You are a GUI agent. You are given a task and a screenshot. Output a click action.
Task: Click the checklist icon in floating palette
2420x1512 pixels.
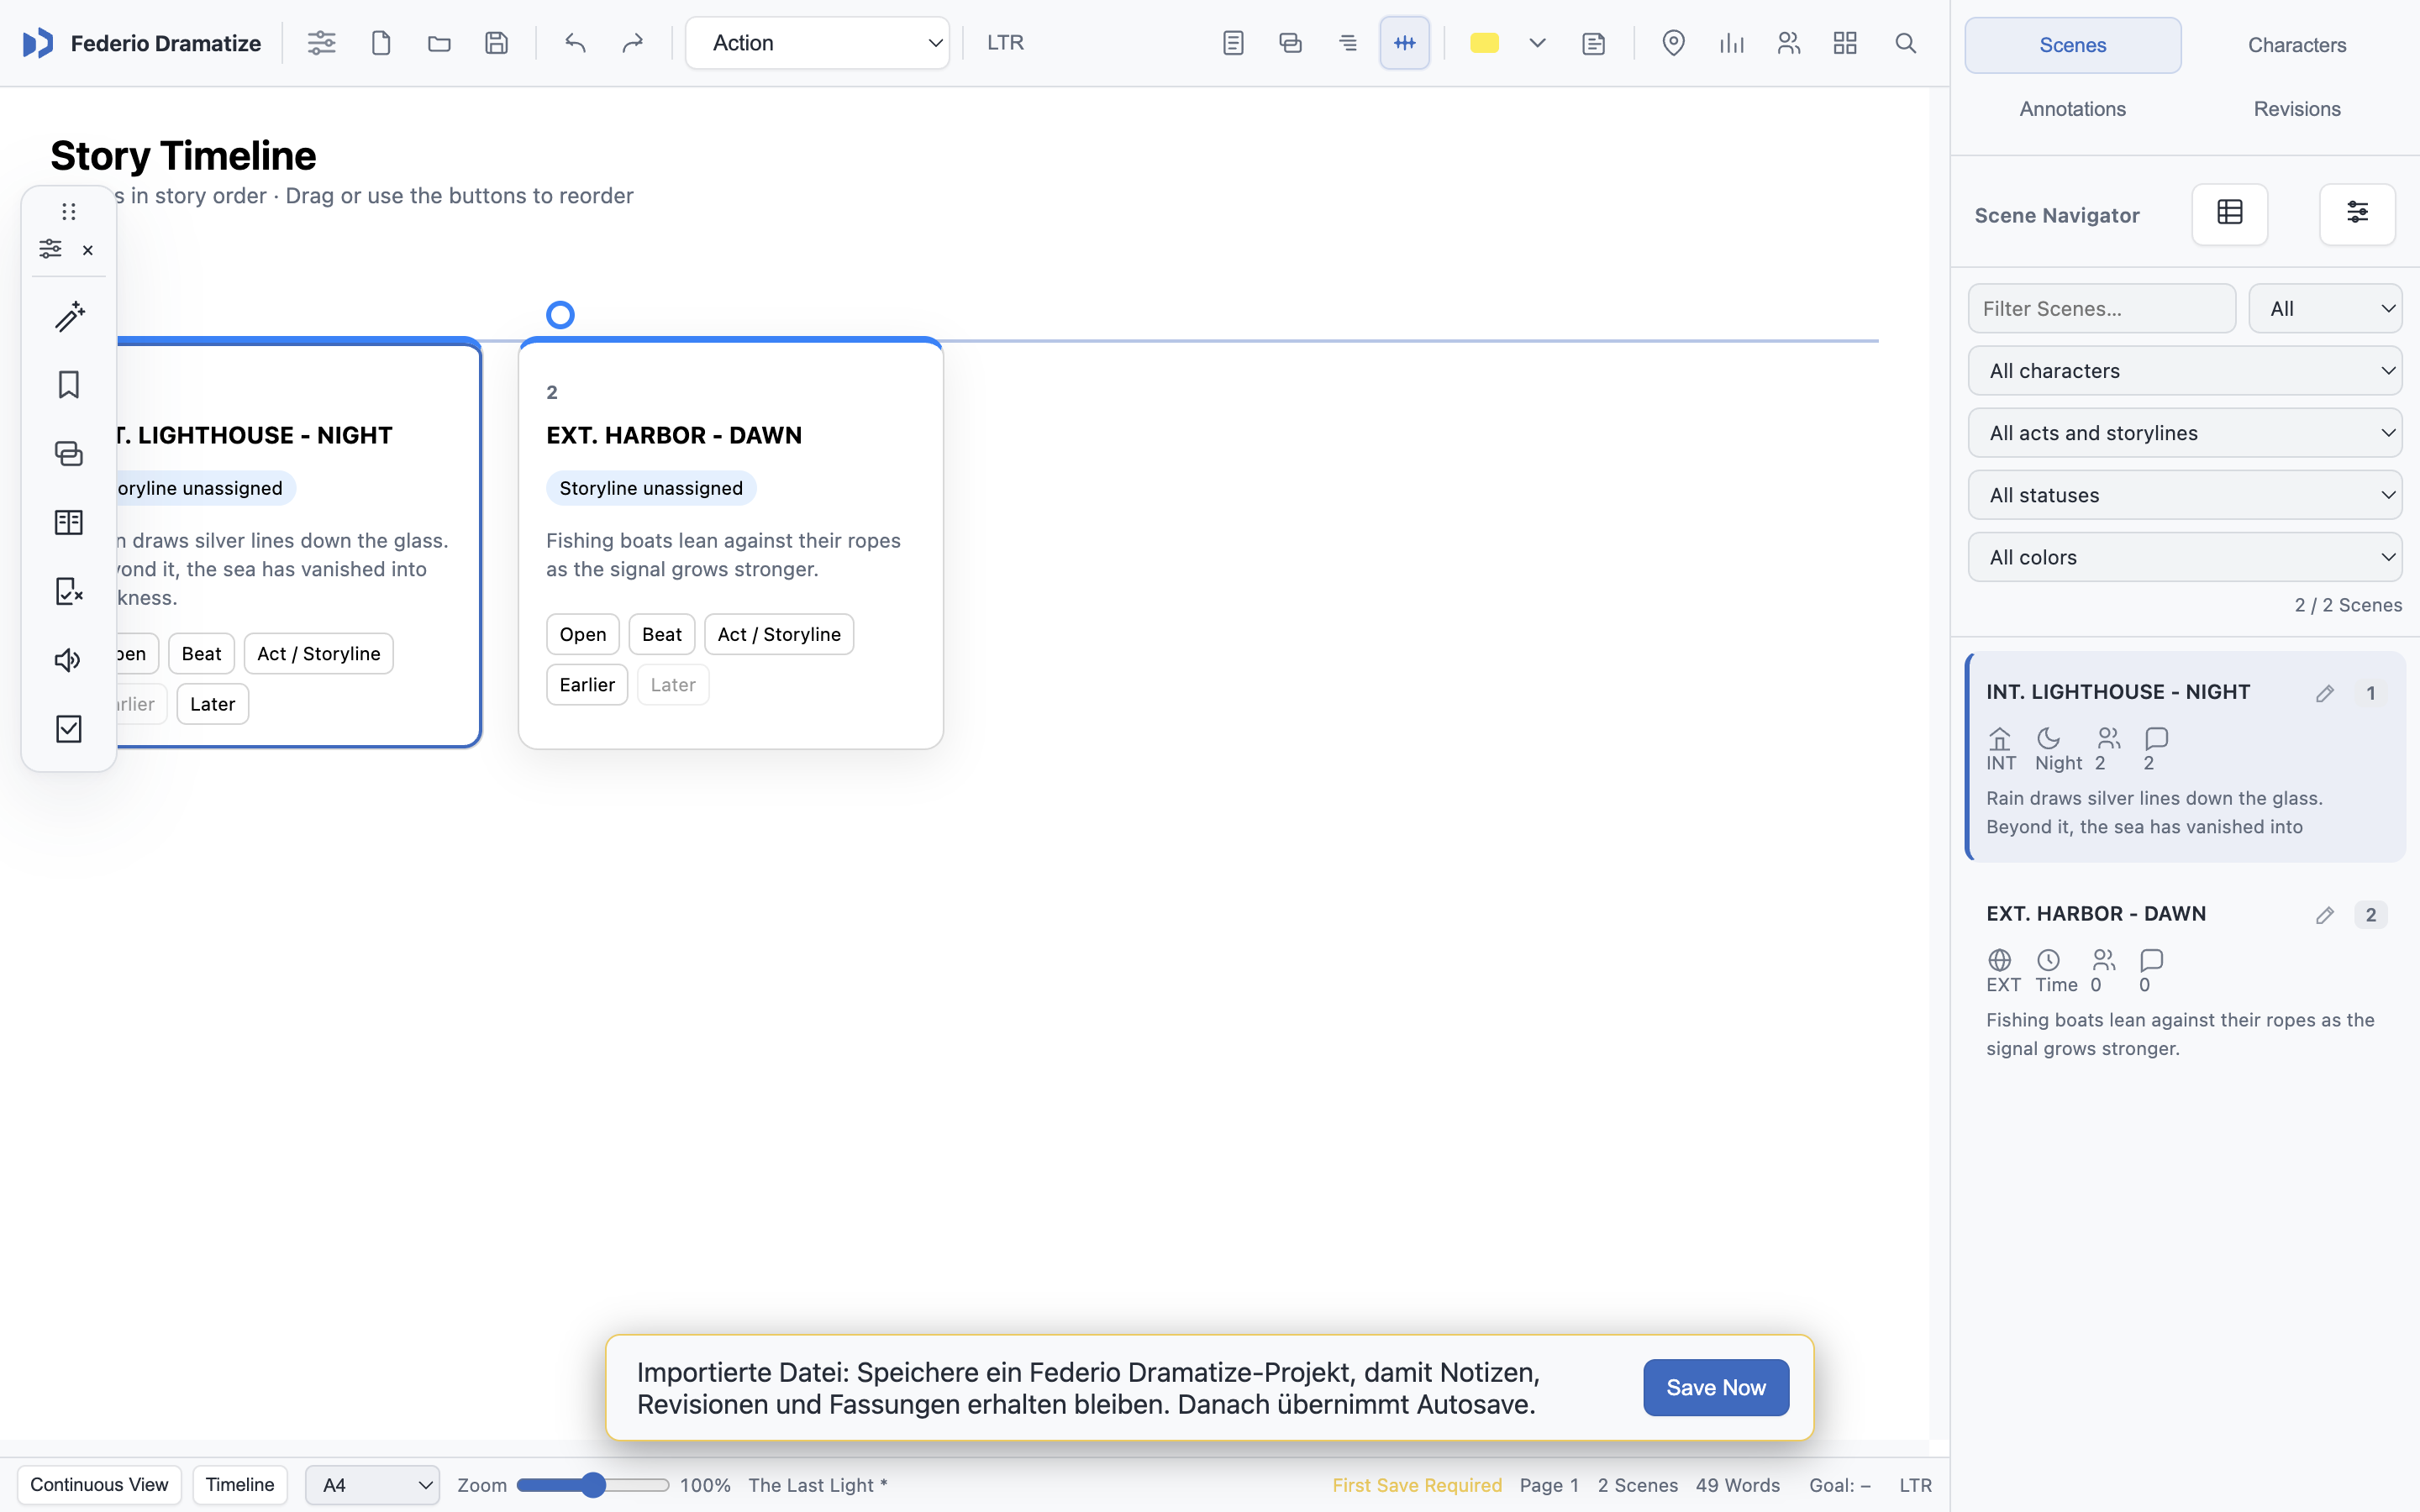pos(69,729)
